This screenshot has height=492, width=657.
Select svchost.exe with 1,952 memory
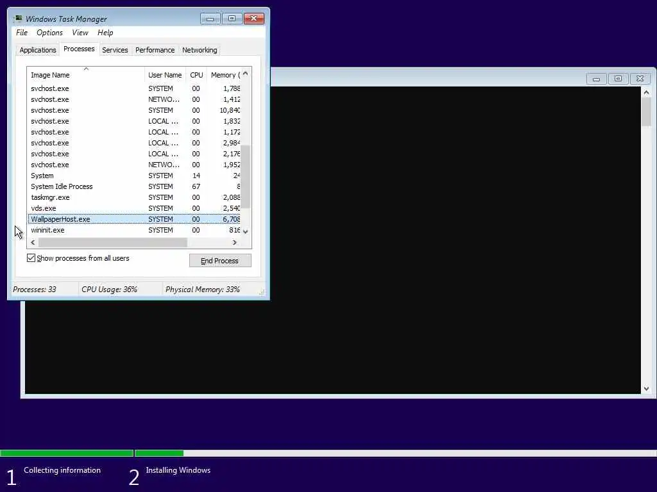point(134,165)
